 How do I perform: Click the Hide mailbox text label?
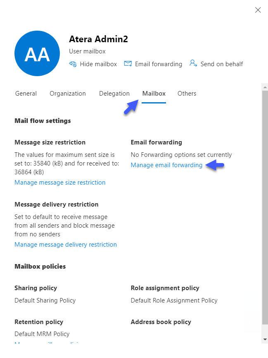98,64
